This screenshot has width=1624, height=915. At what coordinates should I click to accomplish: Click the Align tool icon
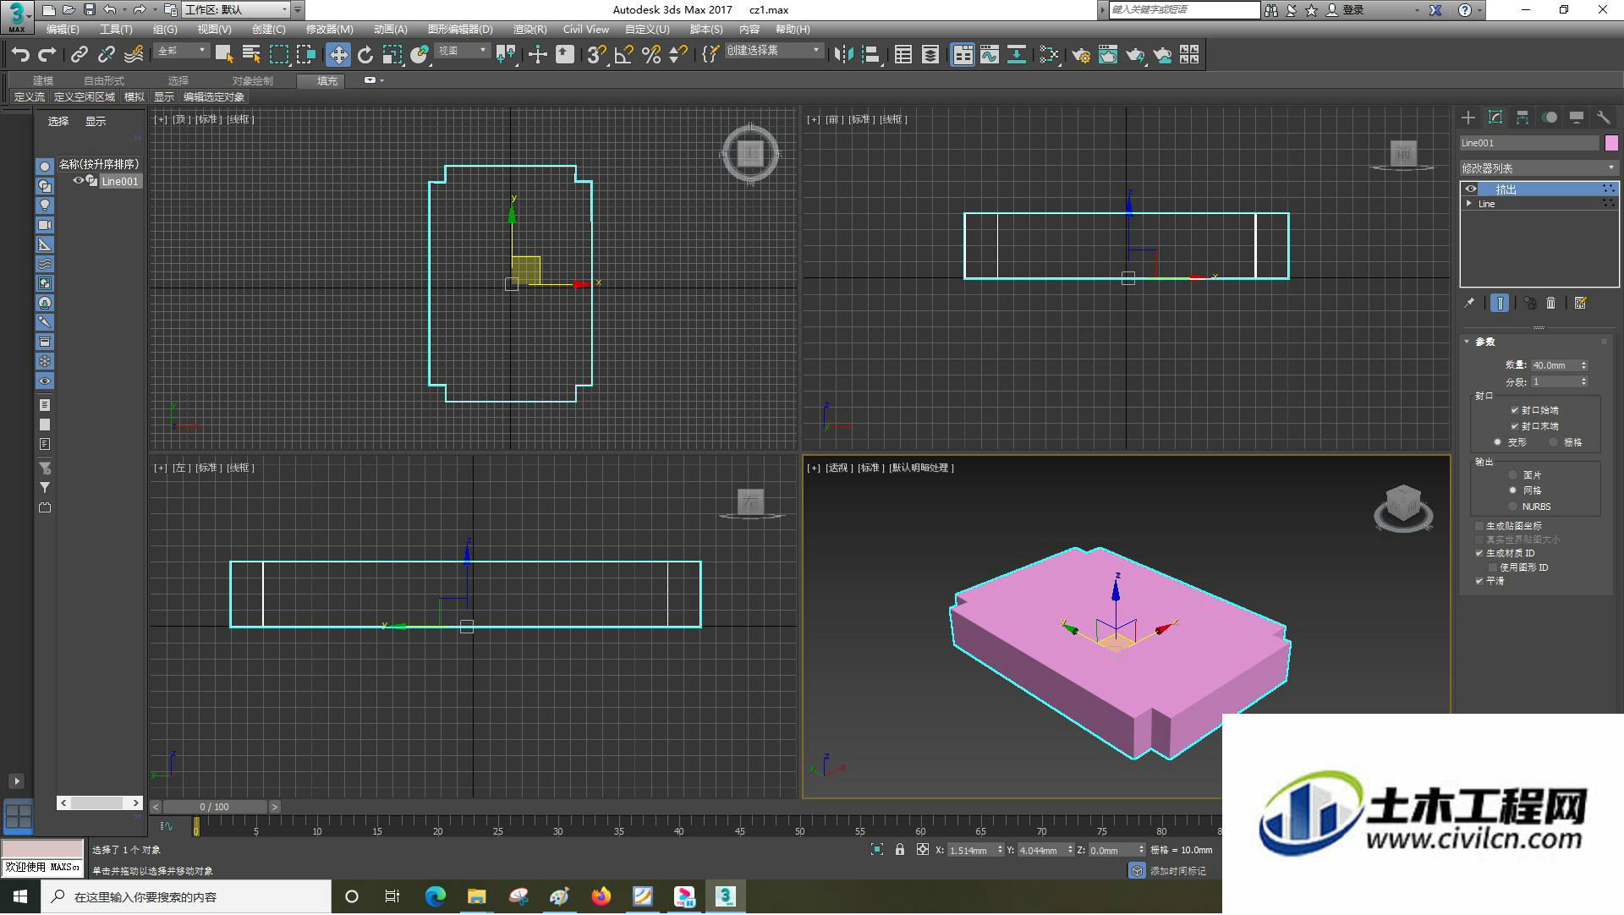click(870, 55)
